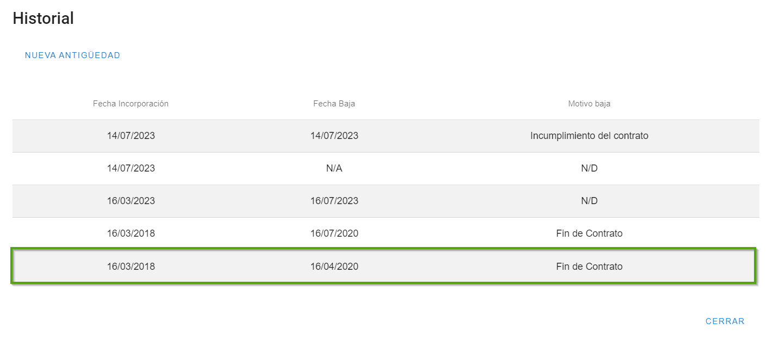Screen dimensions: 773x342
Task: Click the 16/04/2020 date in highlighted row
Action: (x=334, y=267)
